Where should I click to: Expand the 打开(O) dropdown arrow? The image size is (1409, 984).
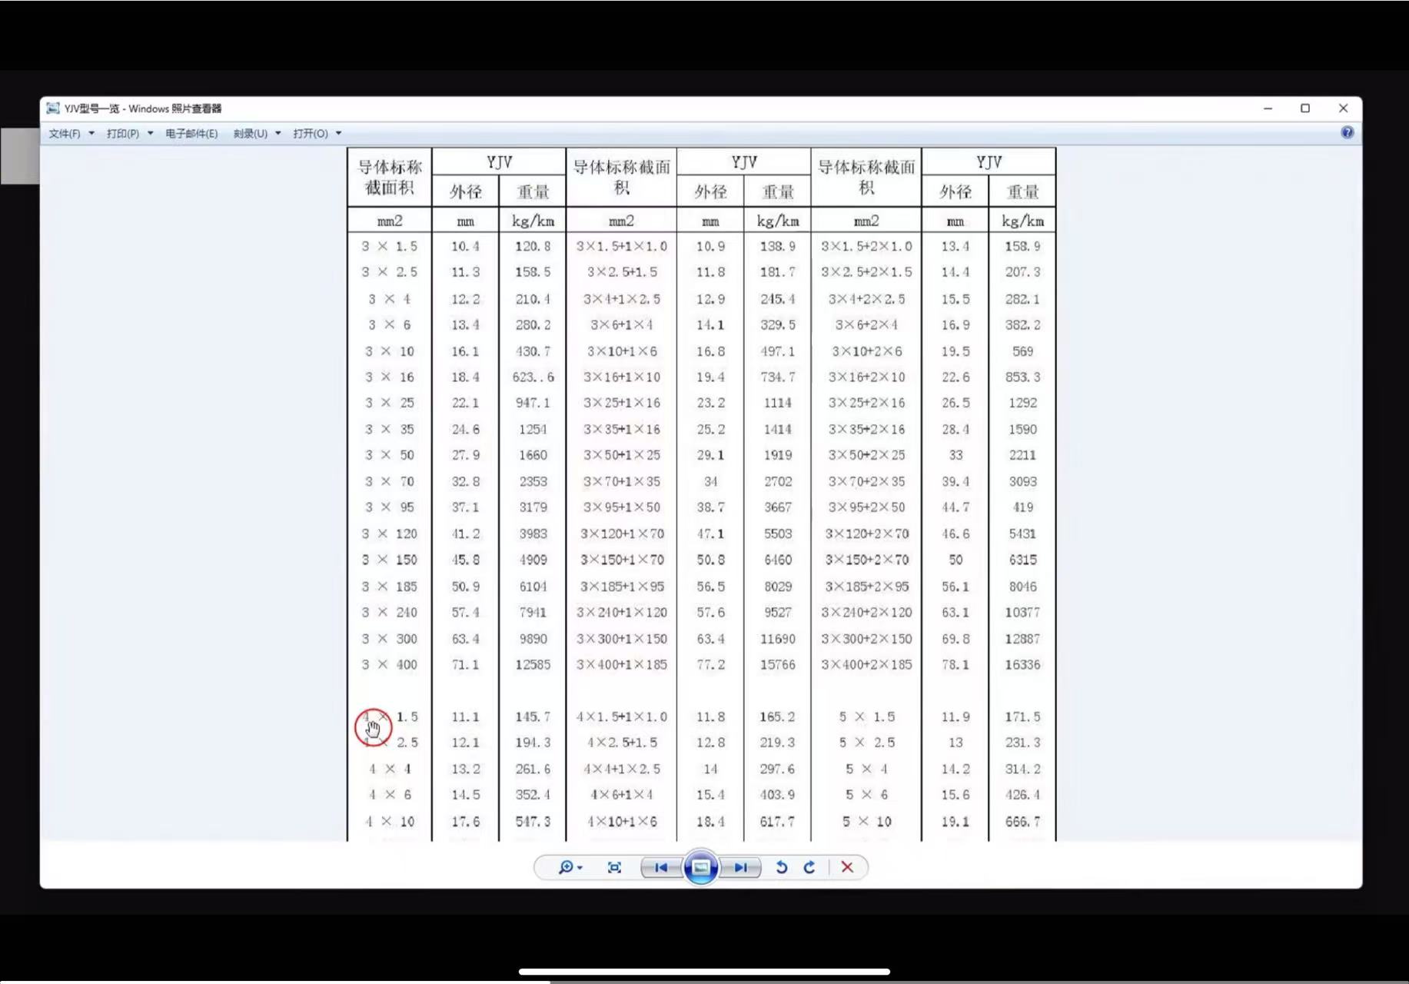click(338, 133)
